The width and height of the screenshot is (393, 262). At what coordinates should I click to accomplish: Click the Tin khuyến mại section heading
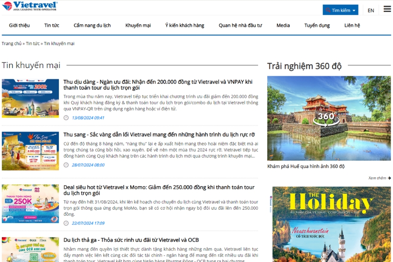tap(31, 65)
